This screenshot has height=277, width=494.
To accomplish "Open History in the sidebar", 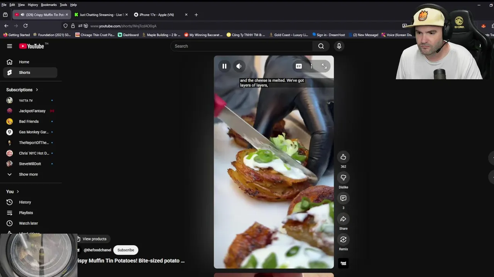I will click(30, 202).
